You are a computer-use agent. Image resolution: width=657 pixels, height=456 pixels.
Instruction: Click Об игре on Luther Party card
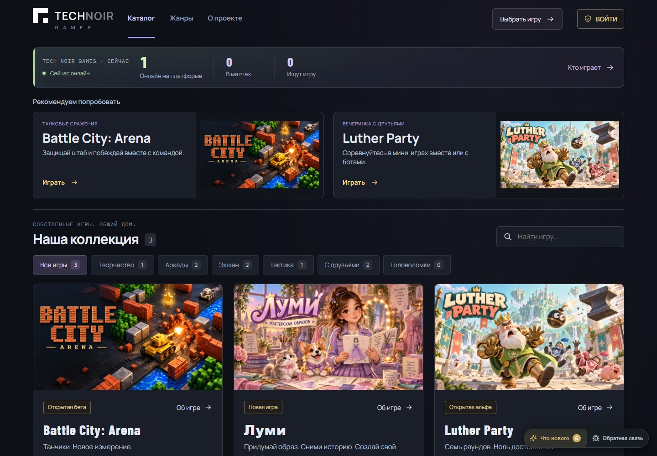click(x=595, y=408)
